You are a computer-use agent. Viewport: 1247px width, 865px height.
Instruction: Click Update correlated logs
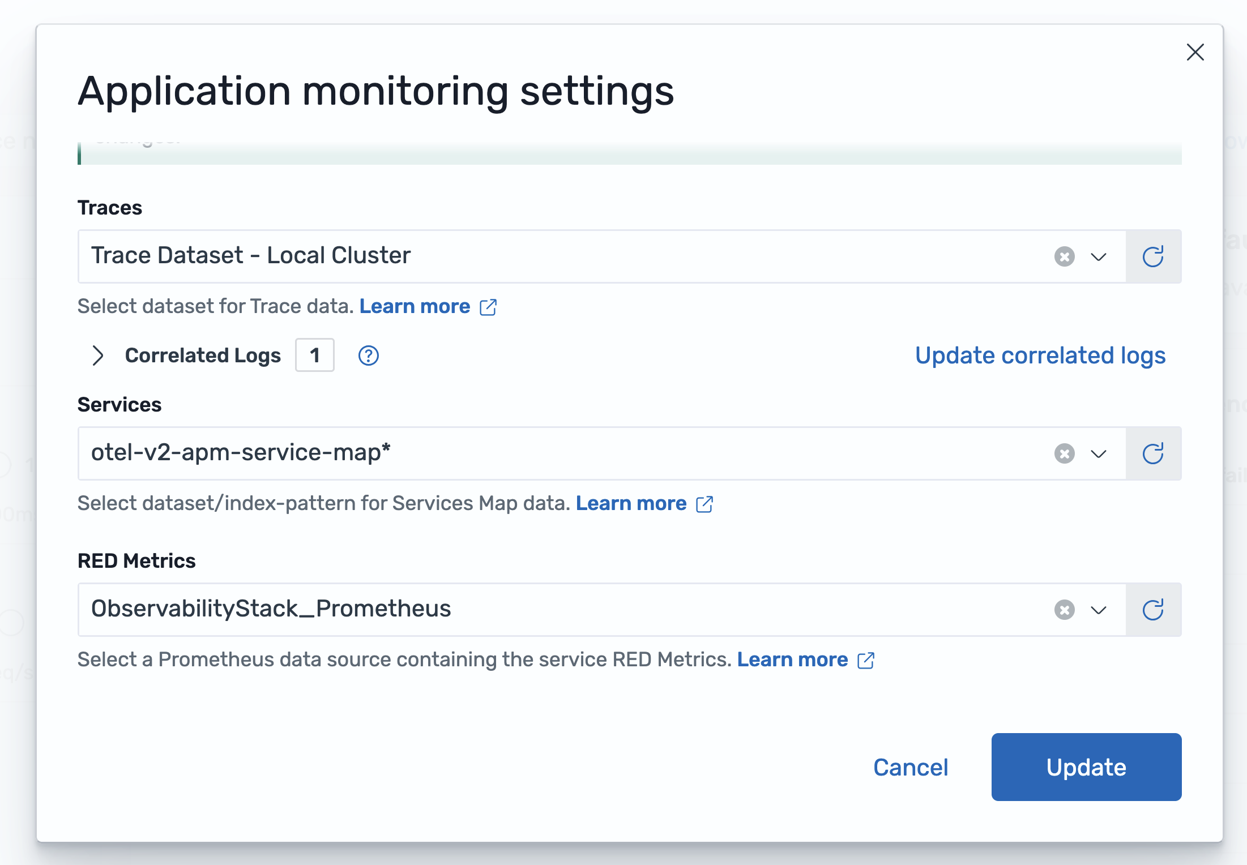tap(1040, 356)
